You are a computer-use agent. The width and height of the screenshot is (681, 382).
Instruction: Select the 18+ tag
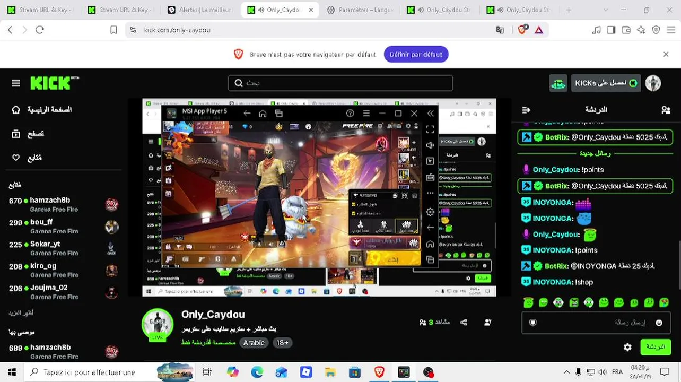(282, 343)
